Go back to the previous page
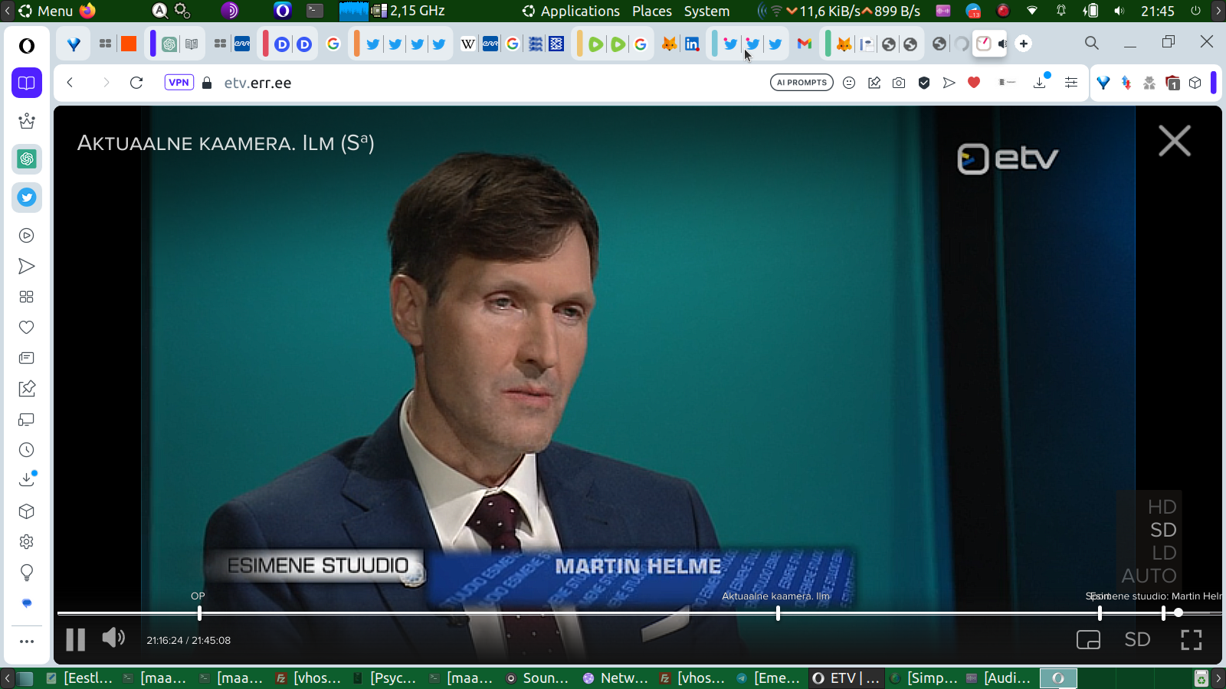The width and height of the screenshot is (1226, 689). (70, 83)
